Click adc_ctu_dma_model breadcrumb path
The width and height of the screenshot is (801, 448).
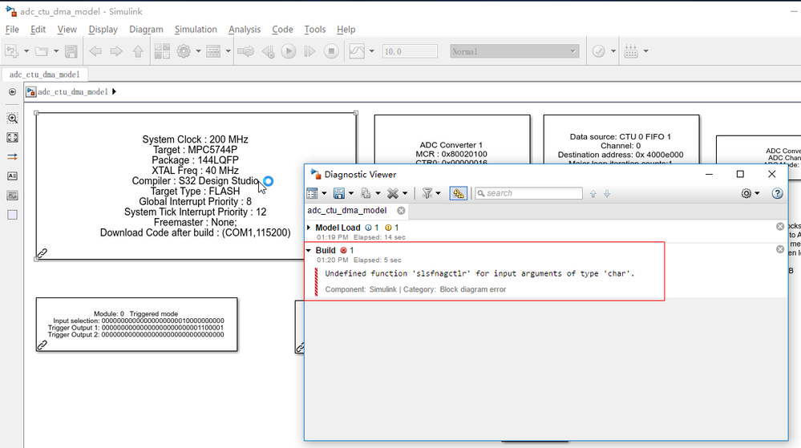(x=72, y=92)
